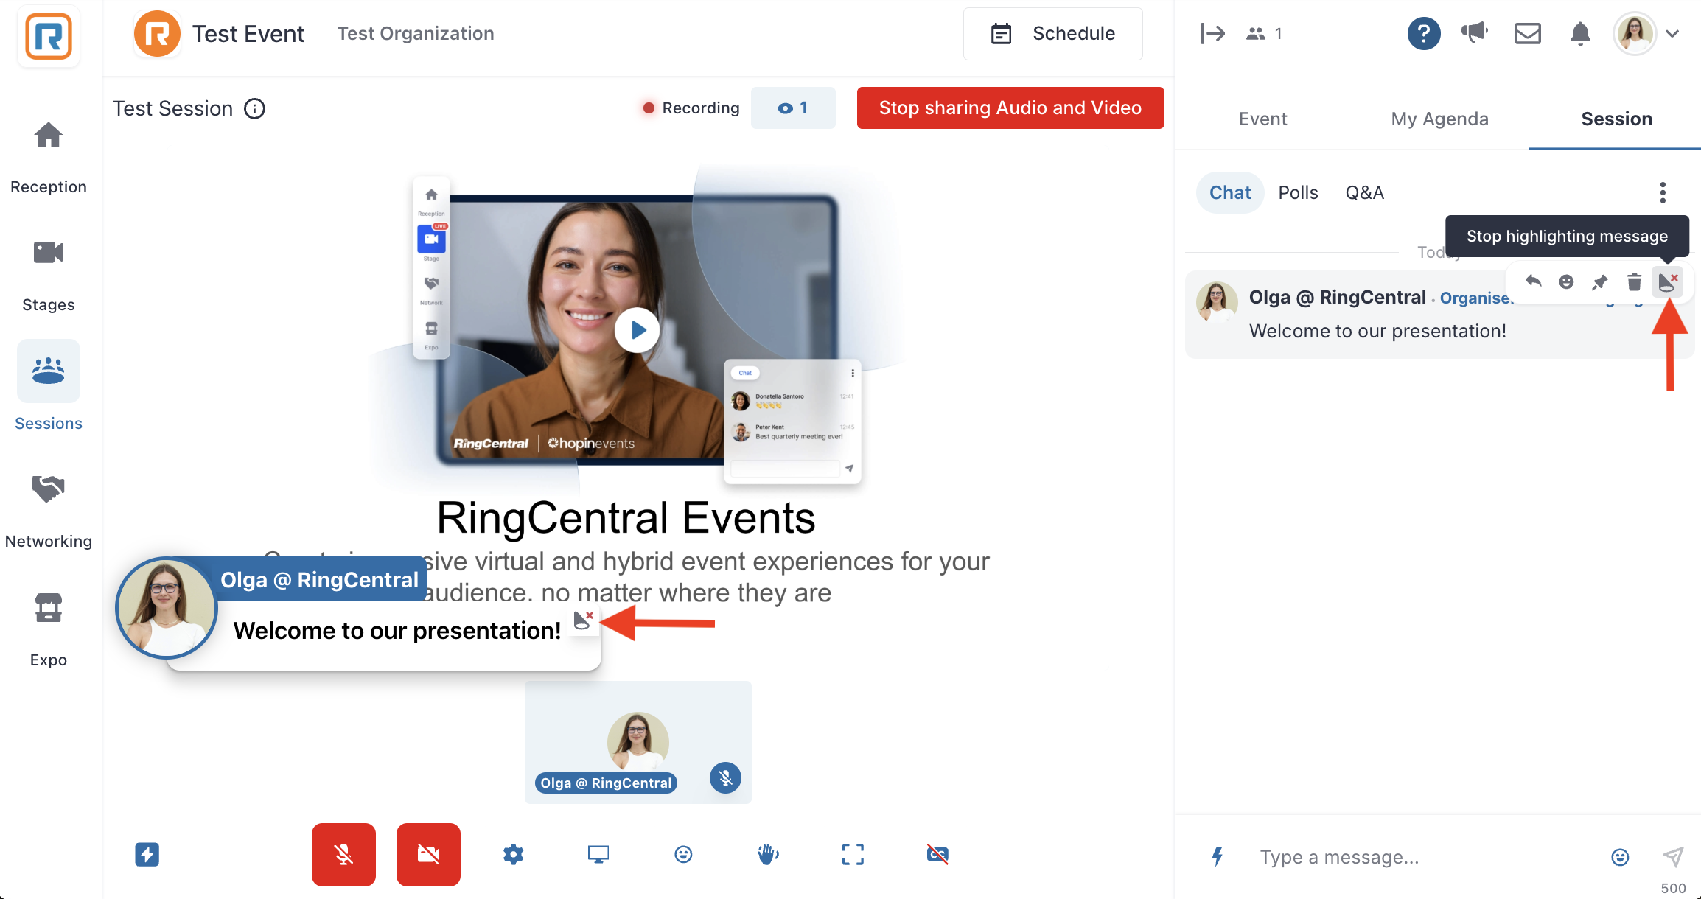The width and height of the screenshot is (1701, 899).
Task: Pin Olga's chat message
Action: click(x=1599, y=282)
